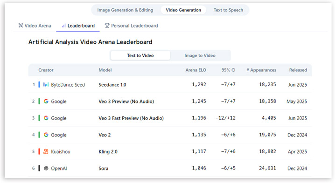
Task: Click the Arena ELO value 1,245
Action: point(199,101)
